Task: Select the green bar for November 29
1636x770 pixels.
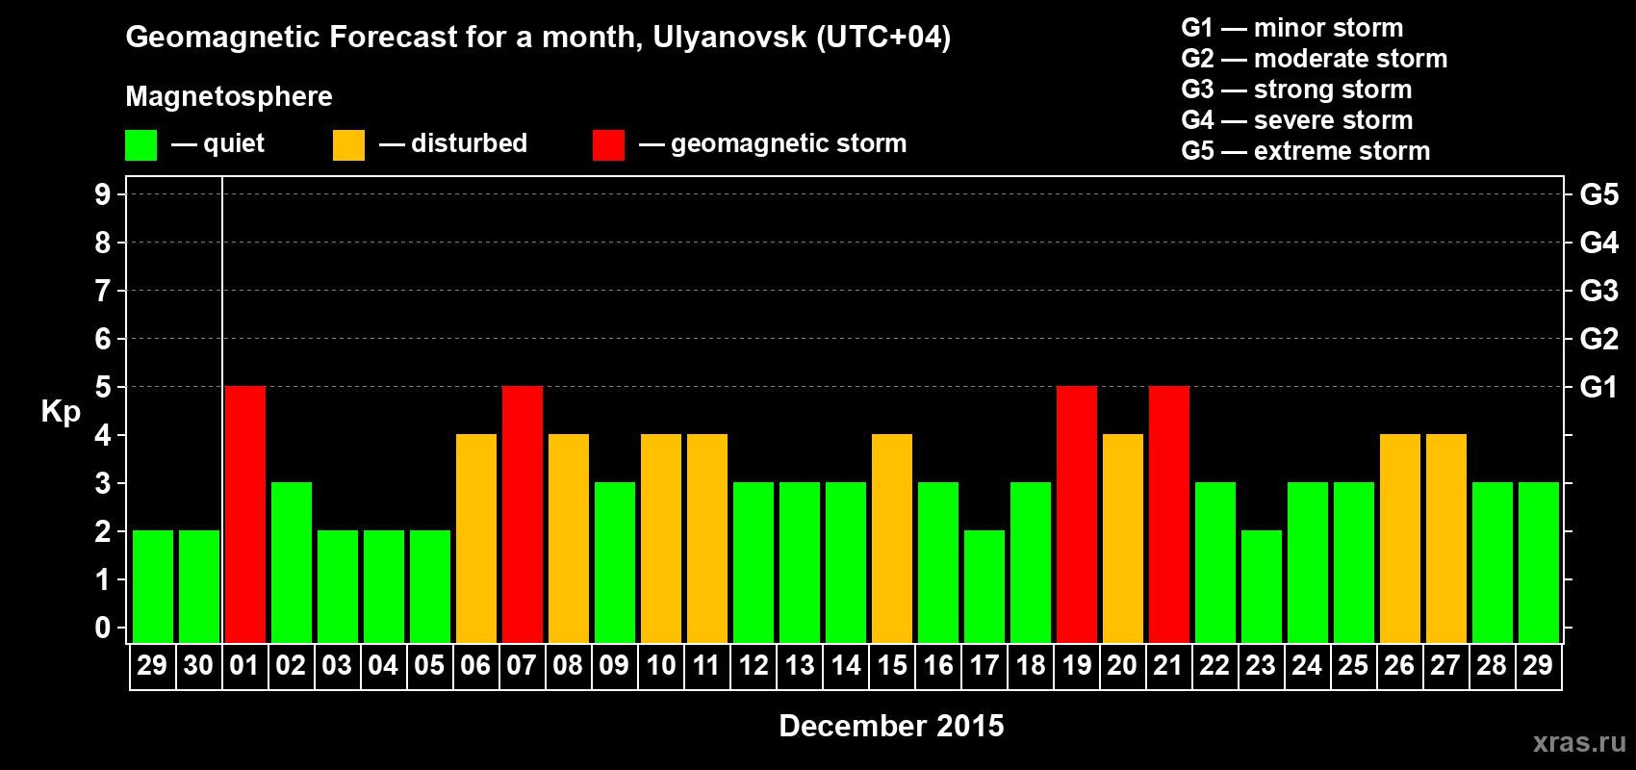Action: pos(153,587)
